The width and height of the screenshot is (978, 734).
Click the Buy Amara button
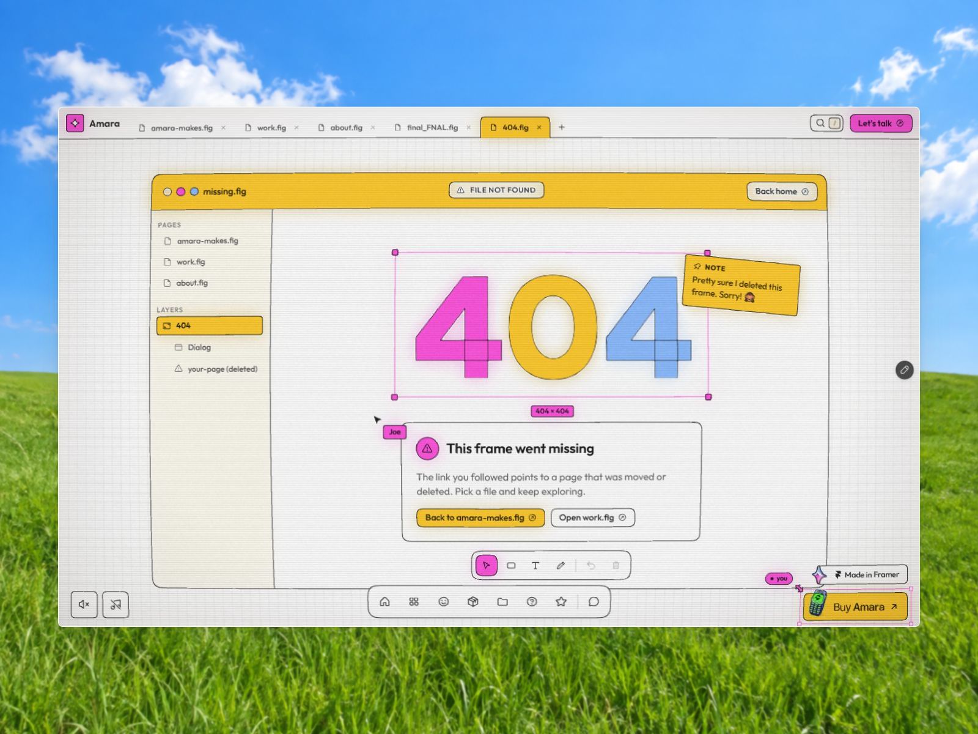tap(856, 607)
